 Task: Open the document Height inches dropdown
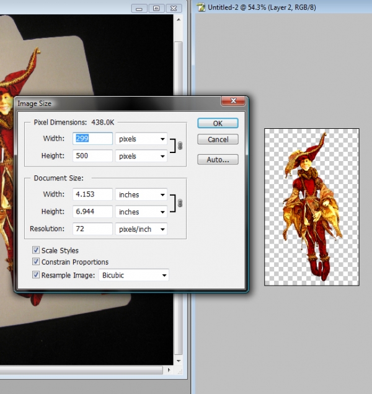tap(141, 212)
